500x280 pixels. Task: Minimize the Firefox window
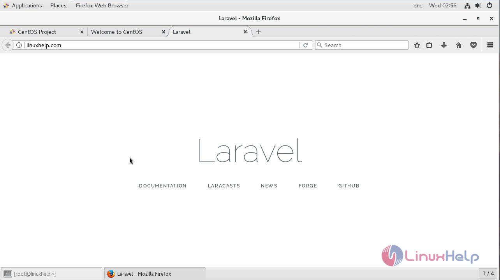coord(465,18)
